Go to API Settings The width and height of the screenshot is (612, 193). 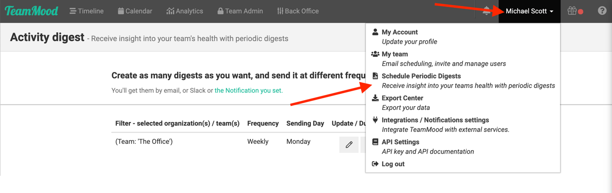coord(401,142)
